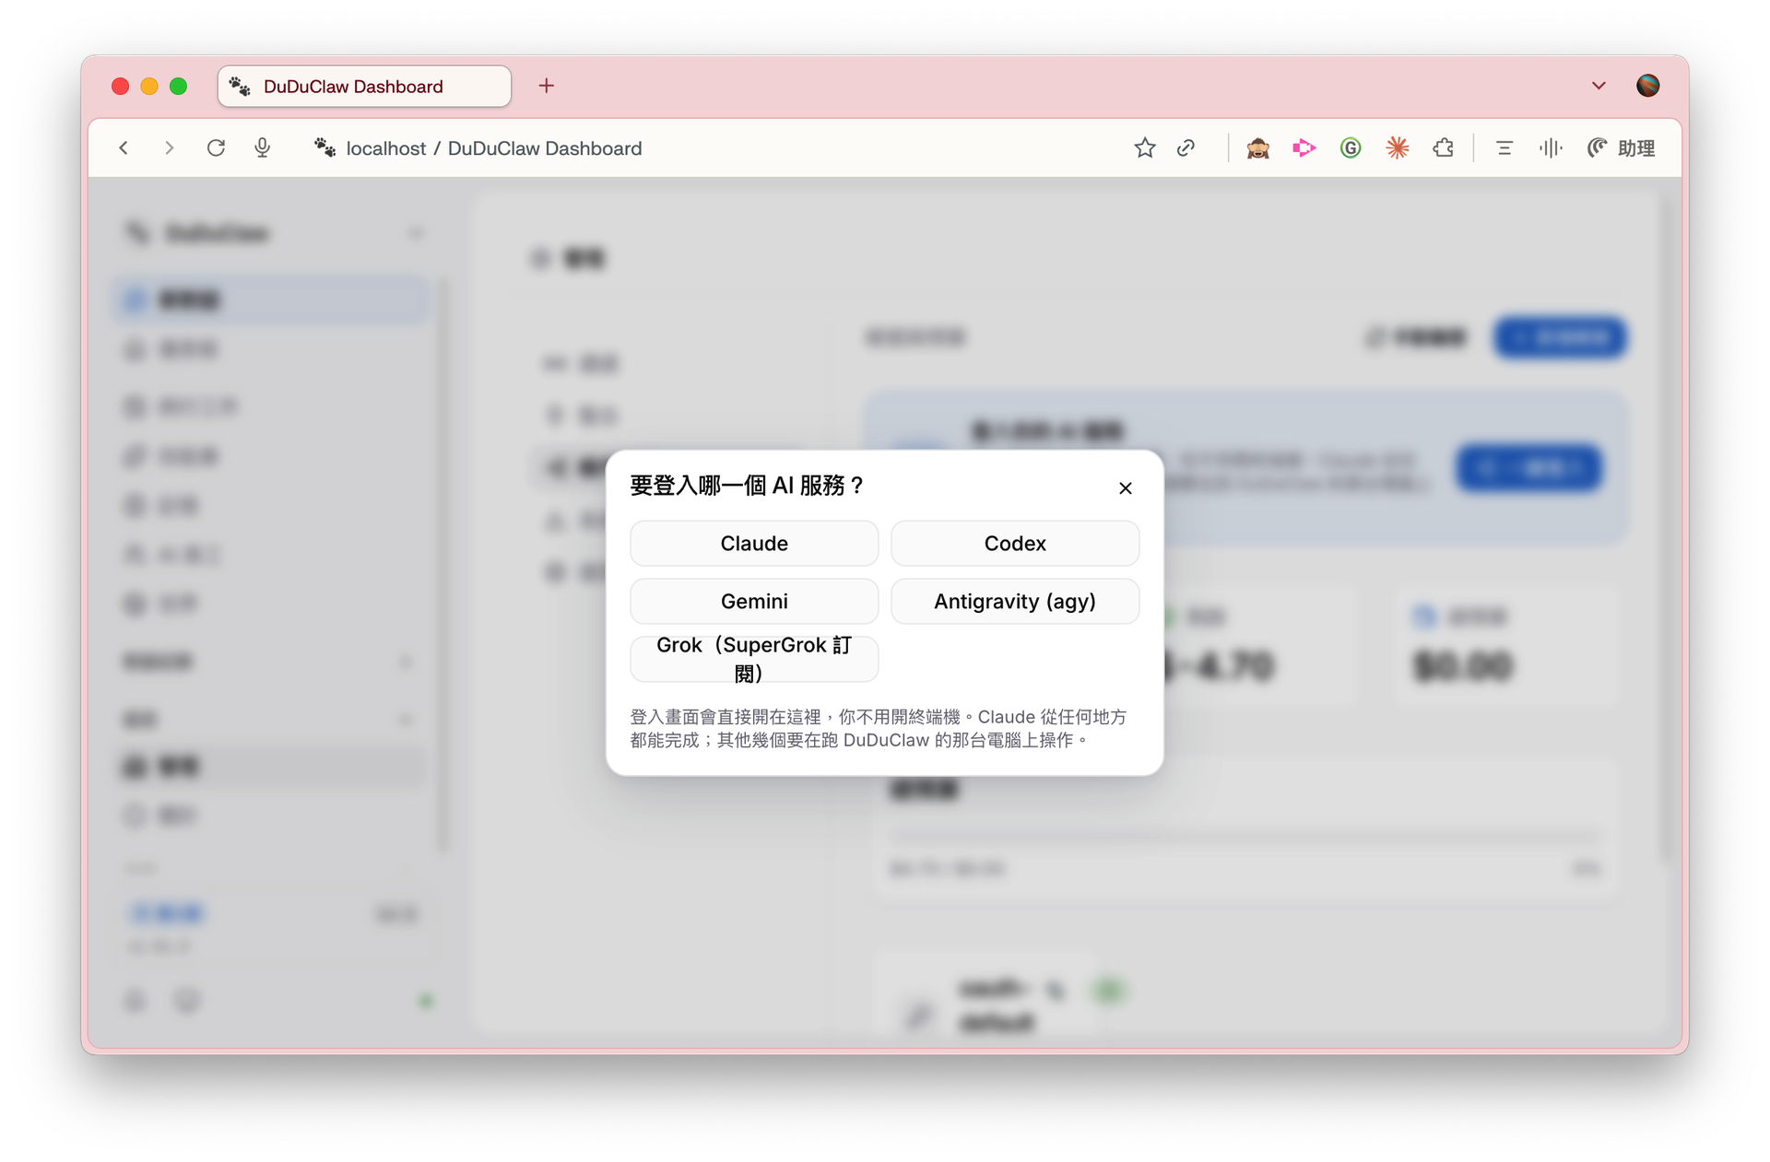Pick Grok (SuperGrok 訂閱) login option
This screenshot has height=1162, width=1770.
coord(754,659)
